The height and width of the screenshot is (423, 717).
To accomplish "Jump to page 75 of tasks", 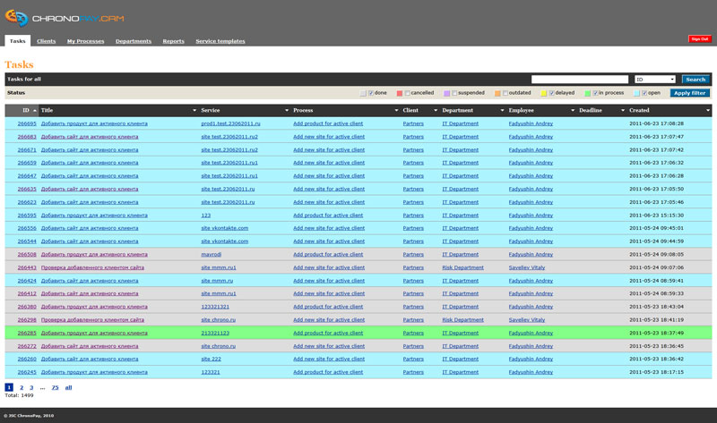I will (x=55, y=387).
